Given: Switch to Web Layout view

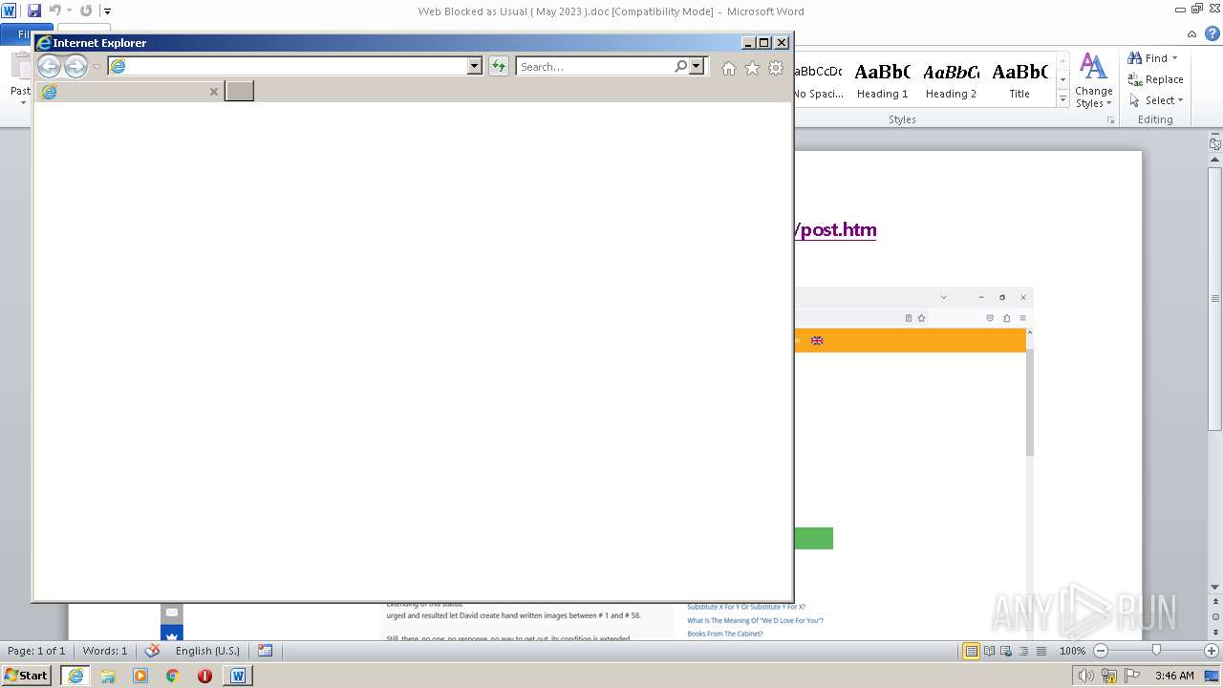Looking at the screenshot, I should tap(1005, 651).
